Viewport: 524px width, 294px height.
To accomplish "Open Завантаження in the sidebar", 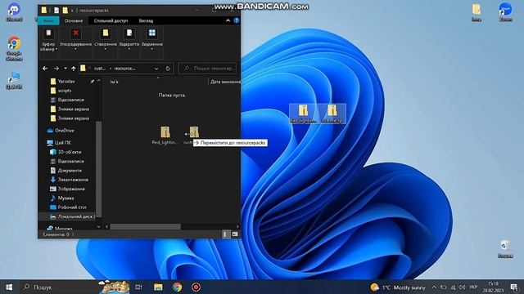I will coord(73,180).
